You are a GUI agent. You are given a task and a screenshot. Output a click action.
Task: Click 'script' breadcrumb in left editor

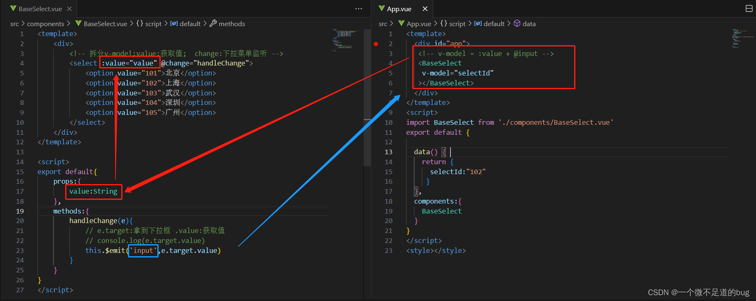coord(154,24)
